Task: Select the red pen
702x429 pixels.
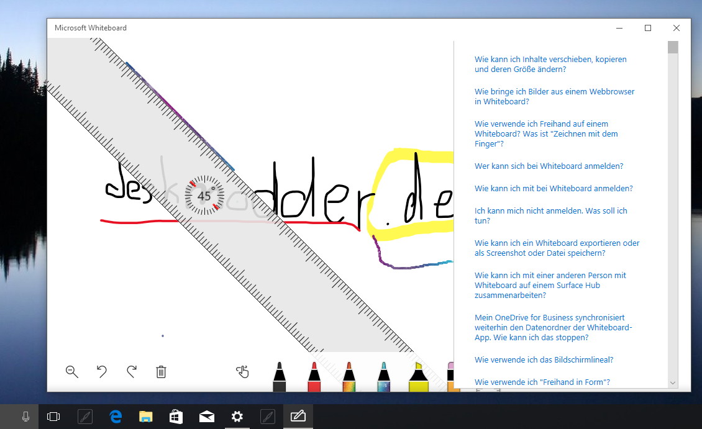Action: [x=314, y=377]
